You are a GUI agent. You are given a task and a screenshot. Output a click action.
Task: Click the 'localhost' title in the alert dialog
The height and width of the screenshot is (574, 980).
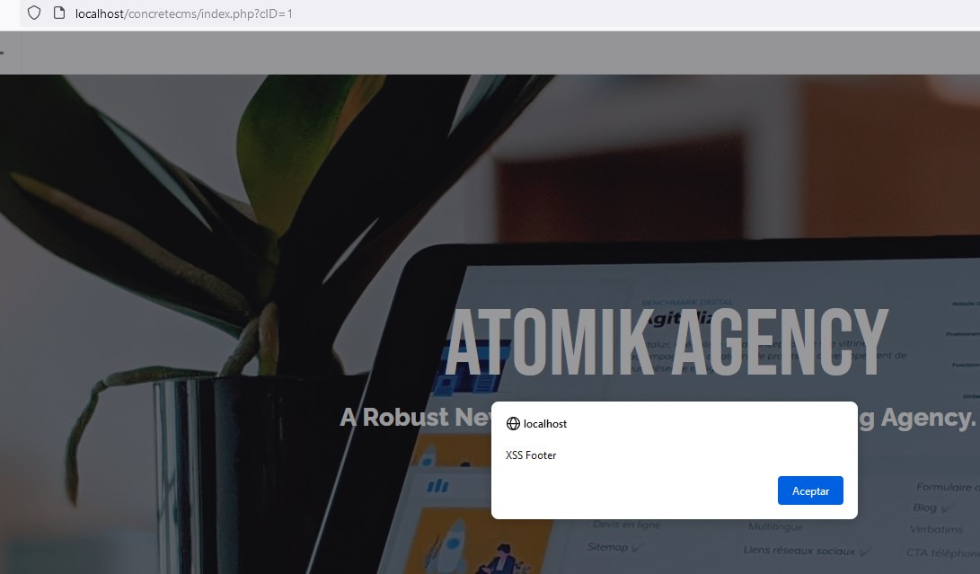coord(545,423)
